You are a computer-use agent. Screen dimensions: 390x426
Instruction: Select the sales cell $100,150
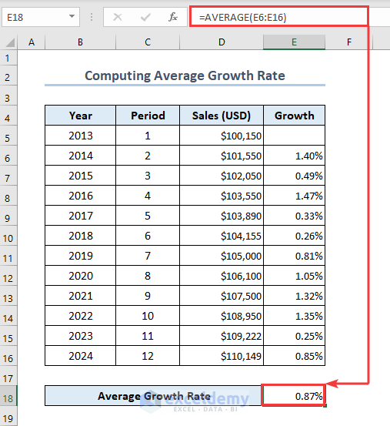click(222, 136)
